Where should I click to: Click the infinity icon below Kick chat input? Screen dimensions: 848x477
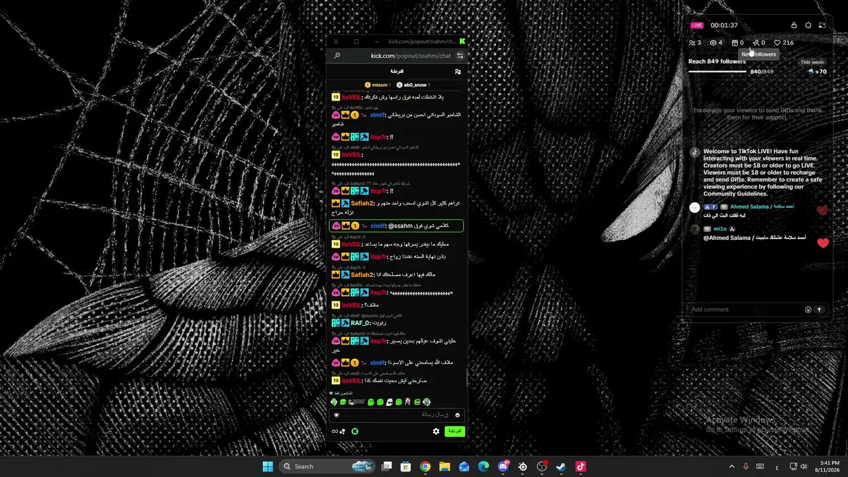335,431
